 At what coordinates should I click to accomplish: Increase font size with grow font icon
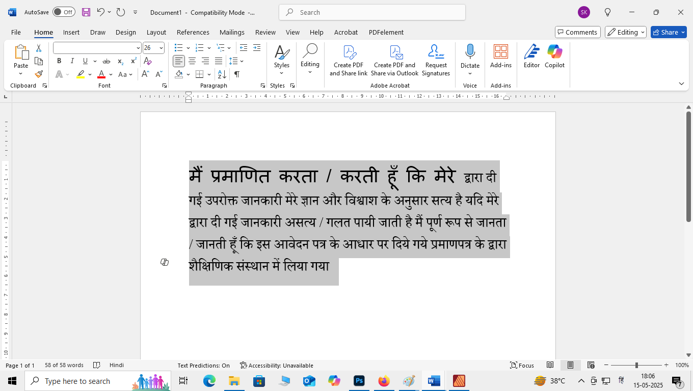145,74
